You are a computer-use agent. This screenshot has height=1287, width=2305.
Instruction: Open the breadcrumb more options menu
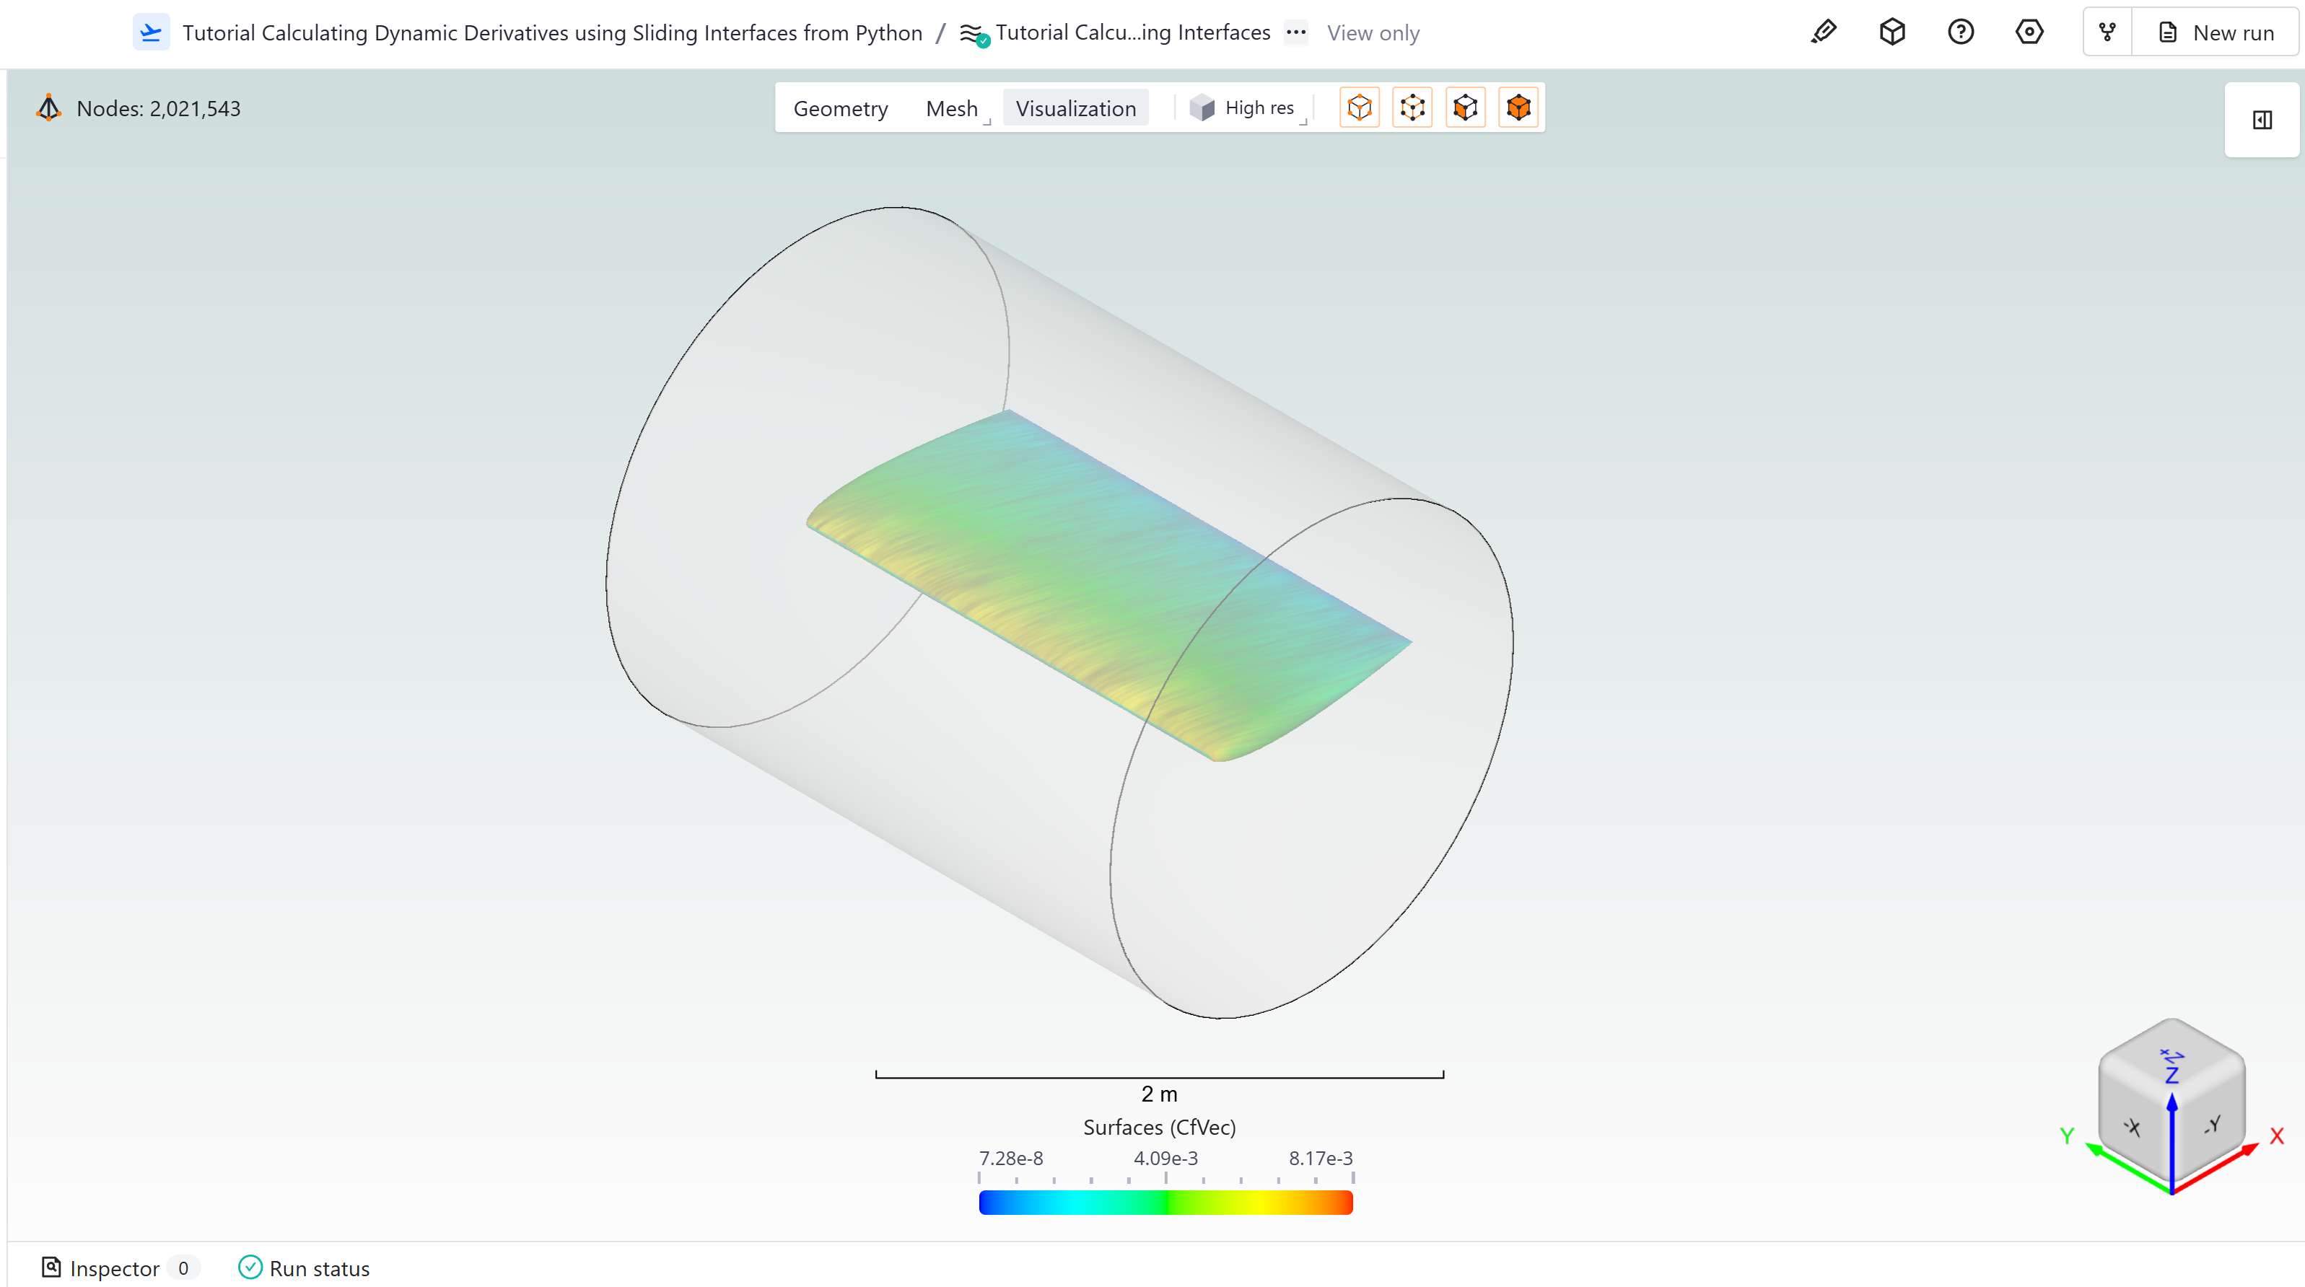point(1295,33)
